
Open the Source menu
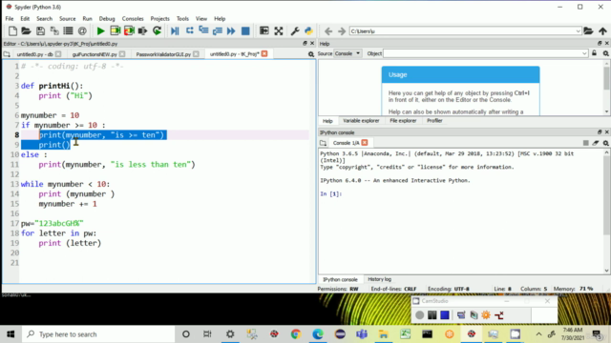[x=68, y=19]
